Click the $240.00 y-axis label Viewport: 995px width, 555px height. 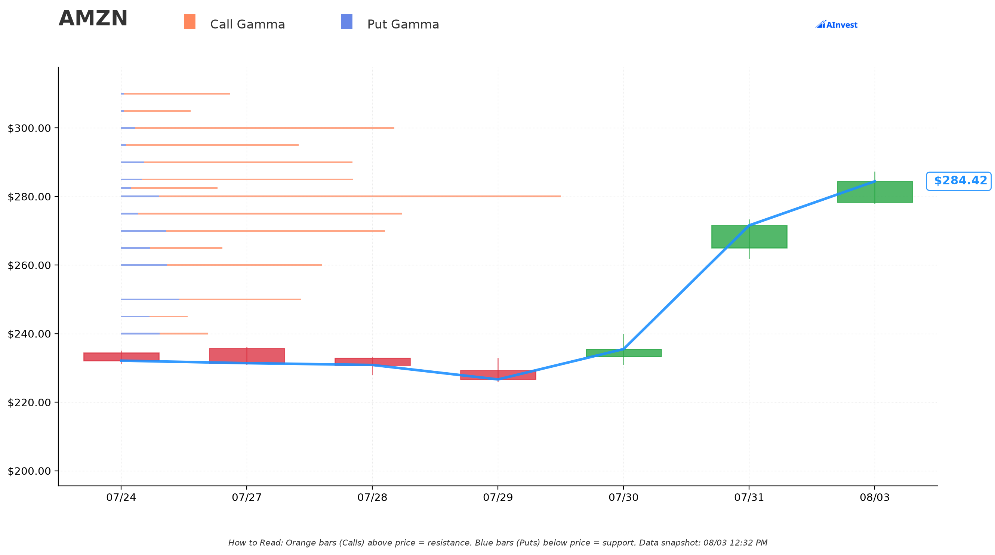coord(30,334)
